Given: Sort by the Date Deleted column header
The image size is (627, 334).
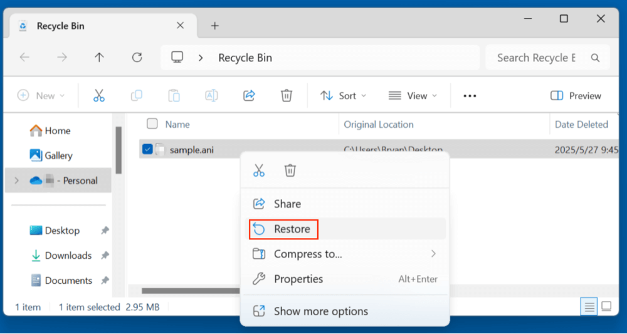Looking at the screenshot, I should click(x=581, y=124).
